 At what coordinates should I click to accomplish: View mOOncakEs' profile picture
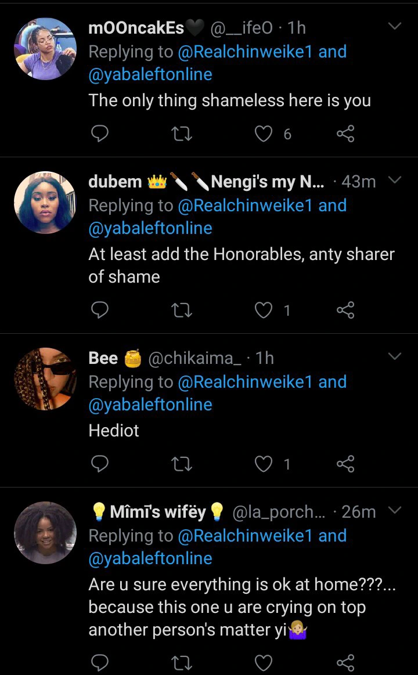click(45, 49)
